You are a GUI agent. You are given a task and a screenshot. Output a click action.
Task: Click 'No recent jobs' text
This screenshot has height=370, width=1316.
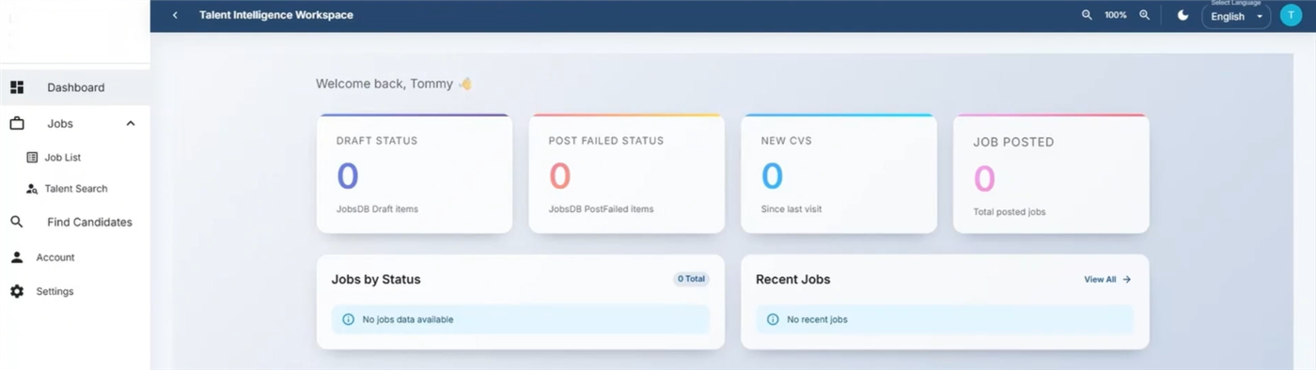coord(817,319)
